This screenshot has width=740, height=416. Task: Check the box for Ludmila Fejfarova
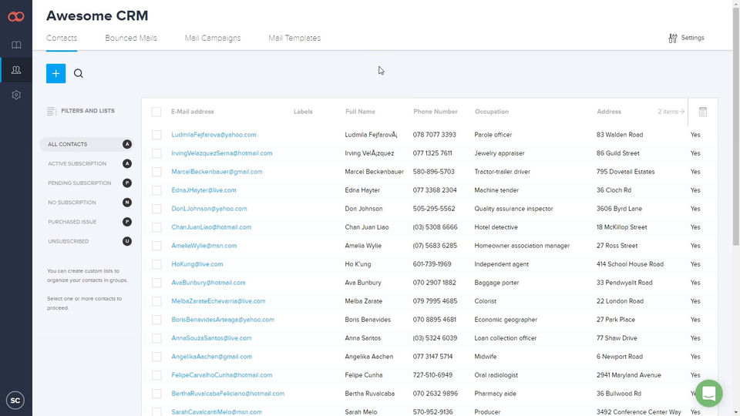[156, 135]
